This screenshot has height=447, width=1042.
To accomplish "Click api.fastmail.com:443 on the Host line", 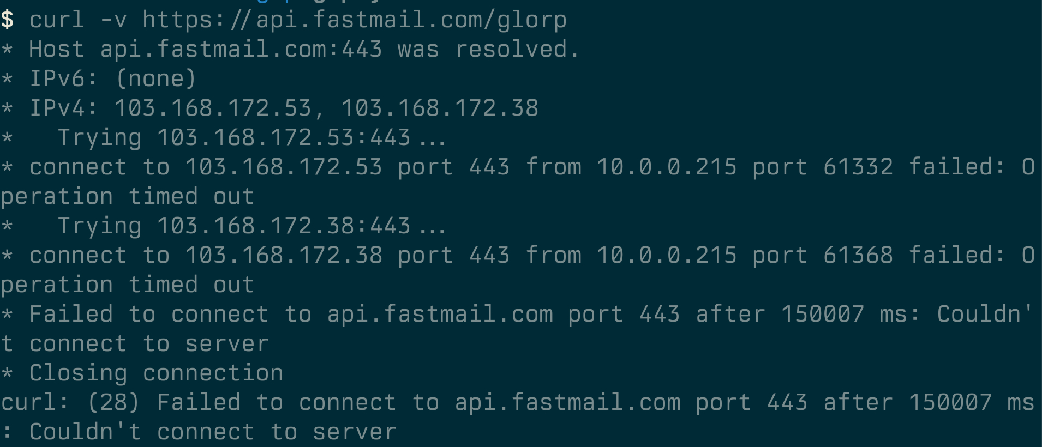I will click(x=241, y=50).
